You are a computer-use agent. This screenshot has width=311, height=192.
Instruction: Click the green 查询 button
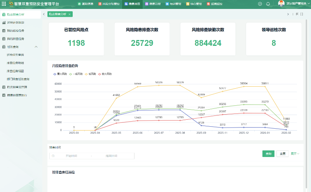(268, 154)
